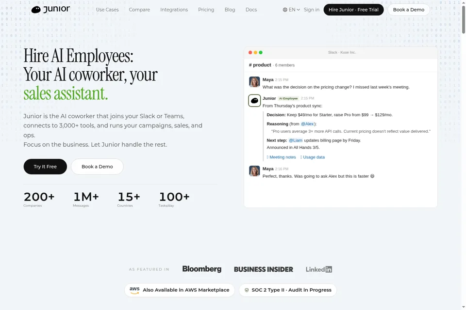The height and width of the screenshot is (310, 466).
Task: Click SOC 2 Type II Audit in Progress badge
Action: click(288, 290)
